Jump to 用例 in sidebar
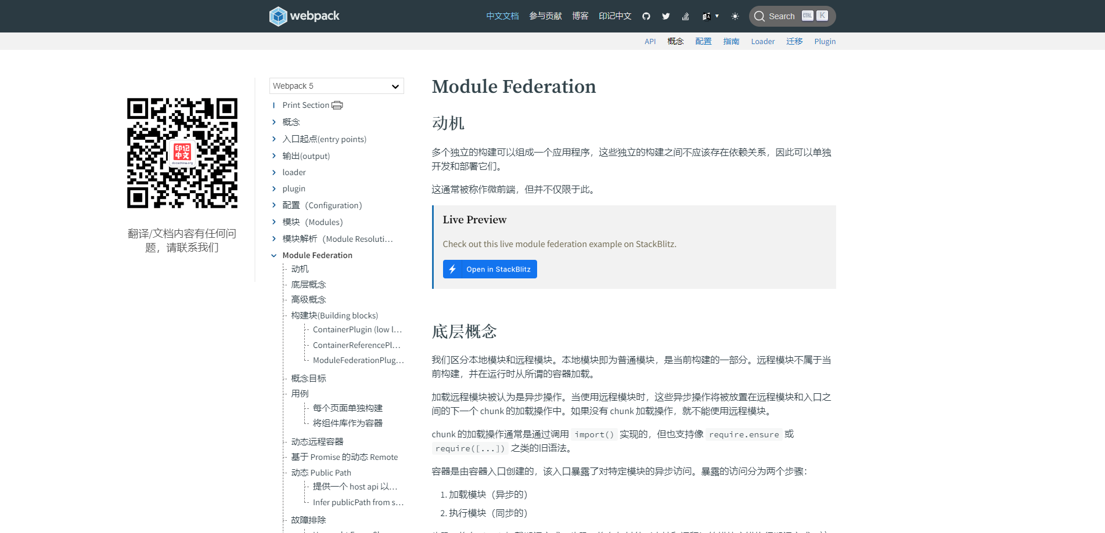The width and height of the screenshot is (1105, 533). [x=300, y=393]
